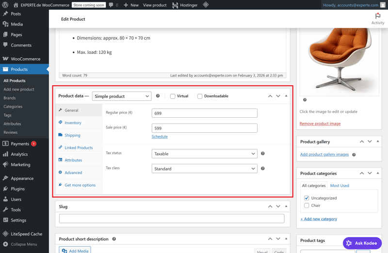Enable the Downloadable checkbox
388x253 pixels.
pyautogui.click(x=200, y=96)
